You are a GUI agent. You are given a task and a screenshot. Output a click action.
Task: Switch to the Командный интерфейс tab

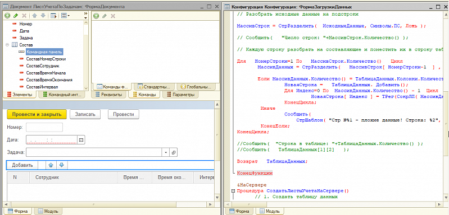click(x=62, y=95)
